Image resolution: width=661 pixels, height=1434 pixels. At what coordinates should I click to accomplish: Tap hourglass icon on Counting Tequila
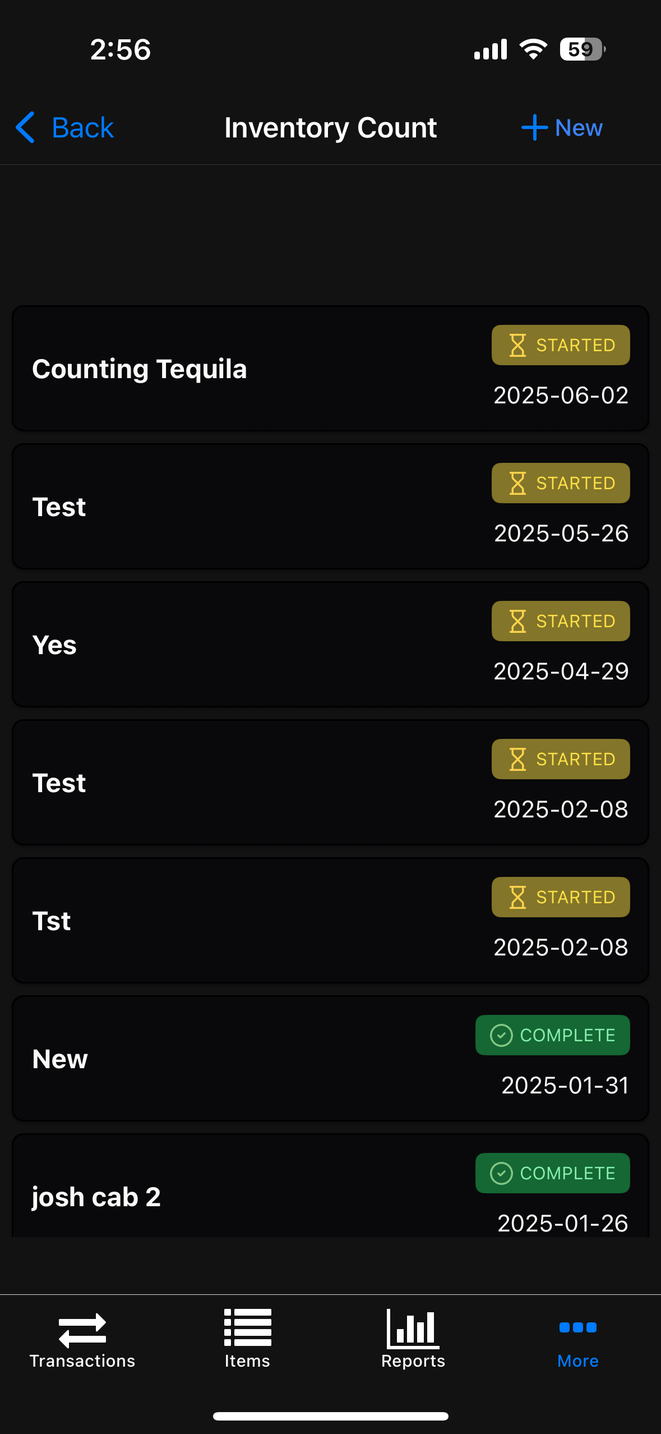click(517, 345)
